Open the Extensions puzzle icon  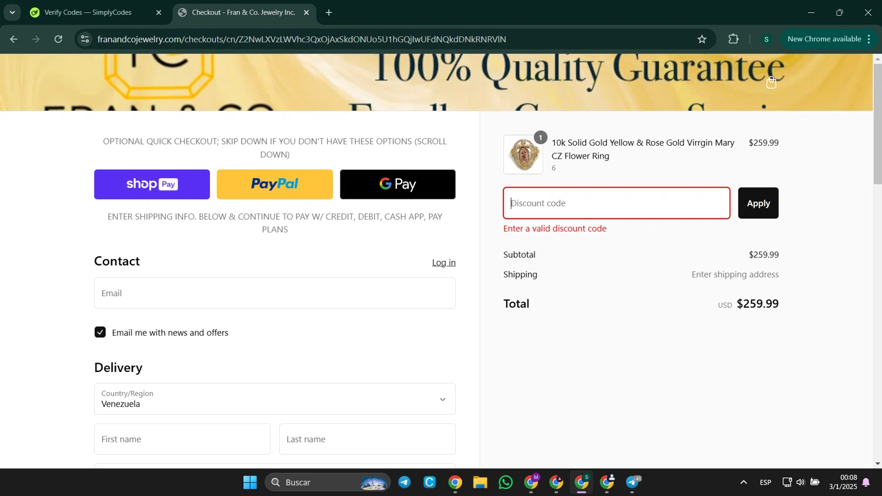click(733, 39)
